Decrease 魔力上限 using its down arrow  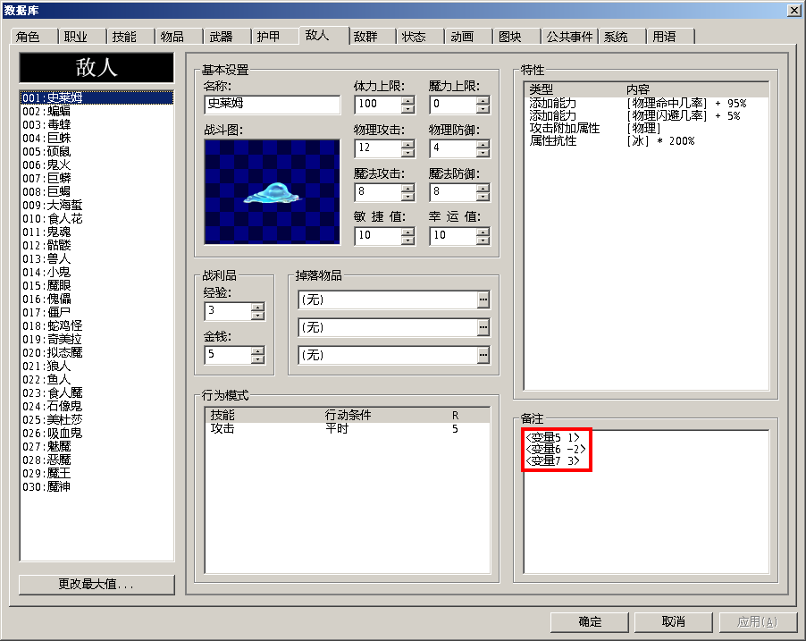click(483, 109)
